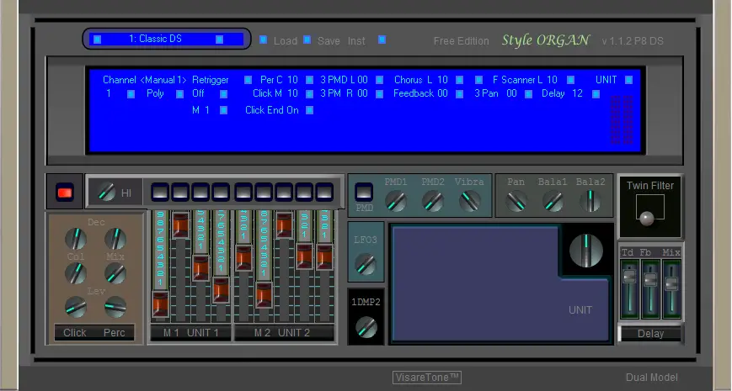This screenshot has height=391, width=732.
Task: Click the square next to Inst
Action: [x=382, y=40]
